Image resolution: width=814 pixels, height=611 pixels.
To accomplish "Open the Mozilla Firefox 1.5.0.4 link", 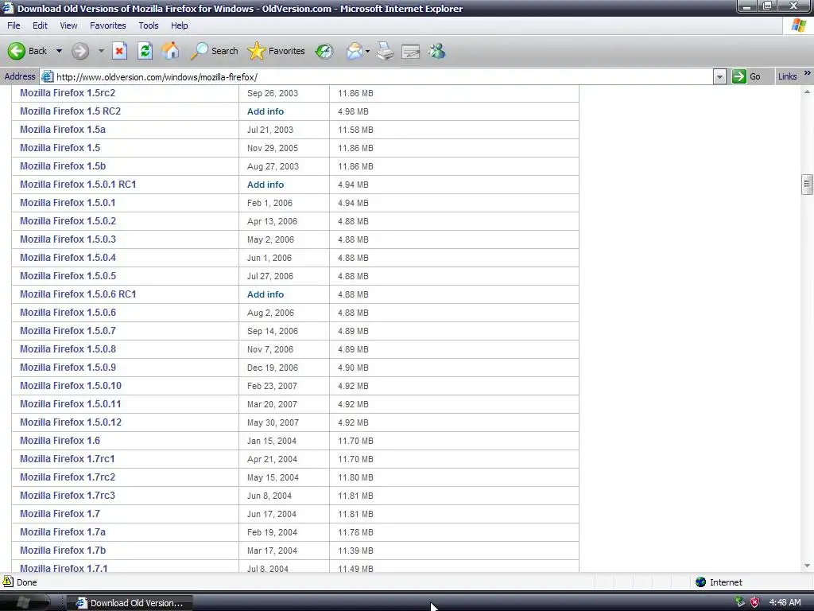I will [x=68, y=258].
